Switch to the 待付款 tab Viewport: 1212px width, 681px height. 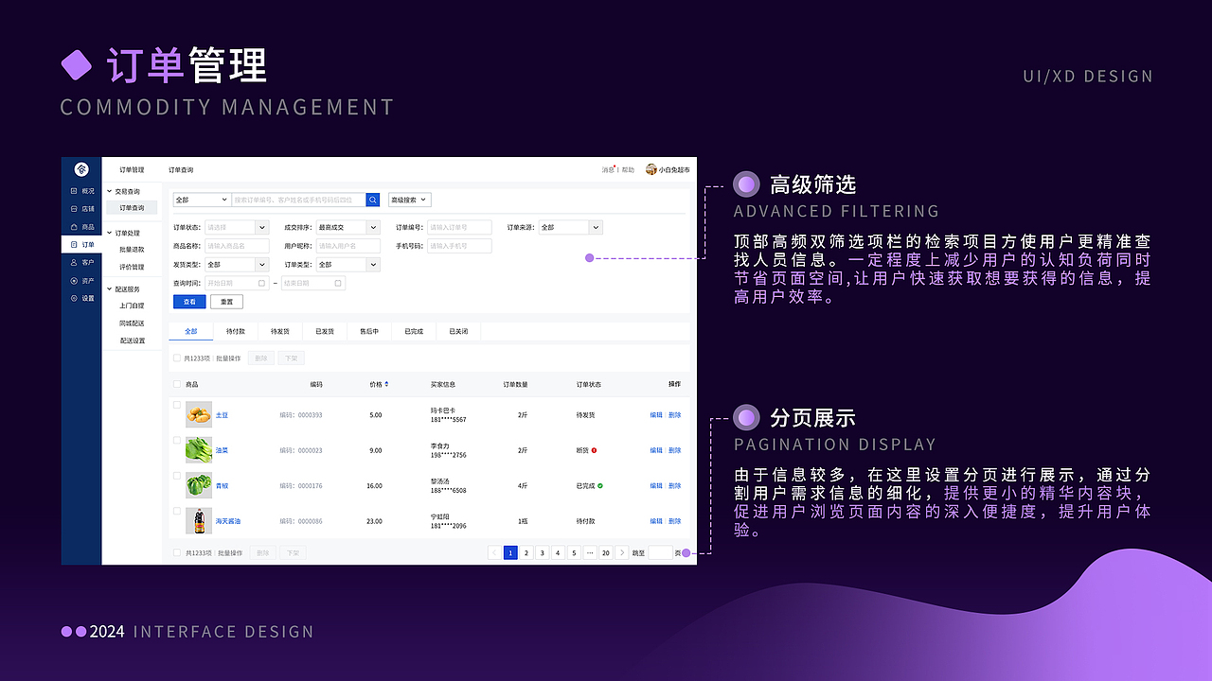tap(236, 331)
